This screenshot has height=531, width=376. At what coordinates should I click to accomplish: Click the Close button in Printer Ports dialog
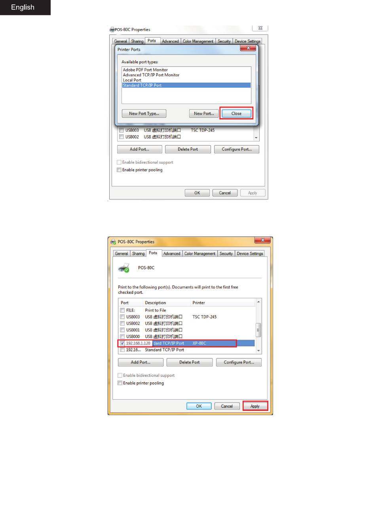click(x=236, y=113)
